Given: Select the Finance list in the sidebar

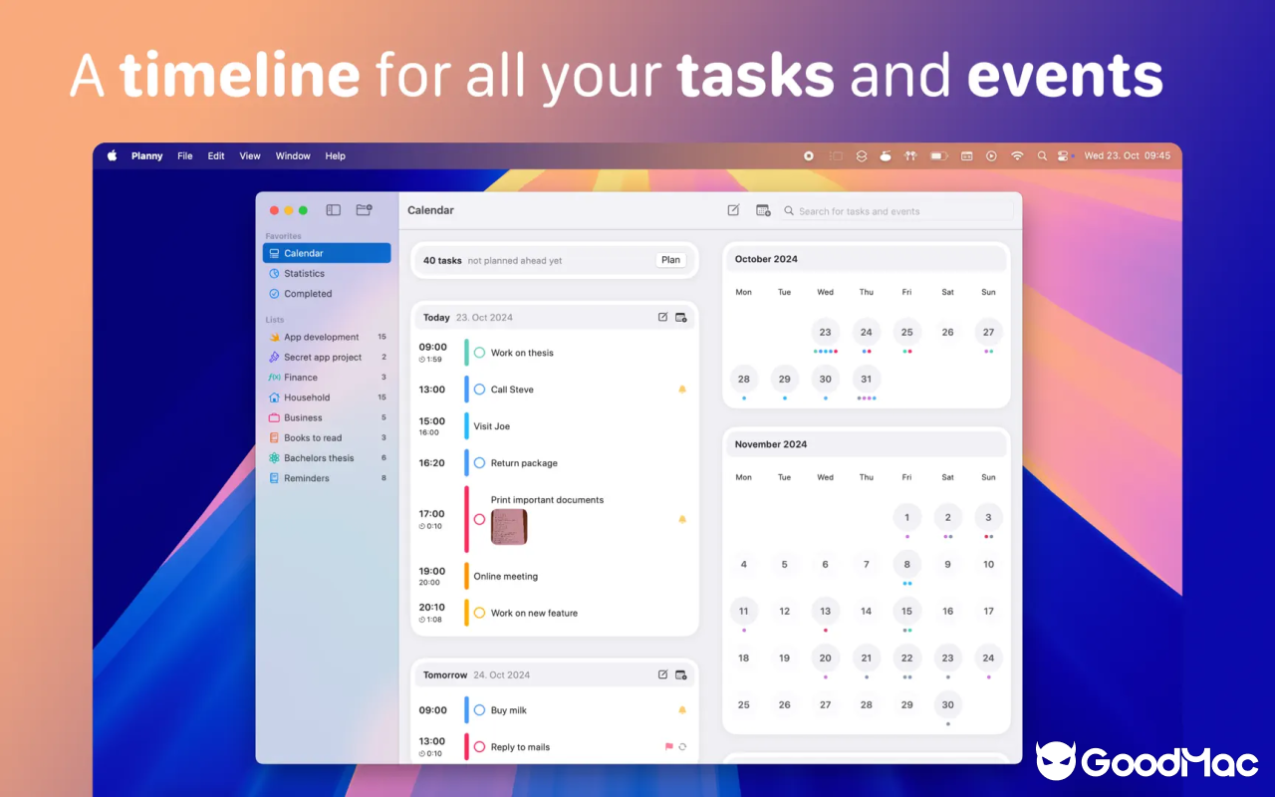Looking at the screenshot, I should pyautogui.click(x=299, y=377).
